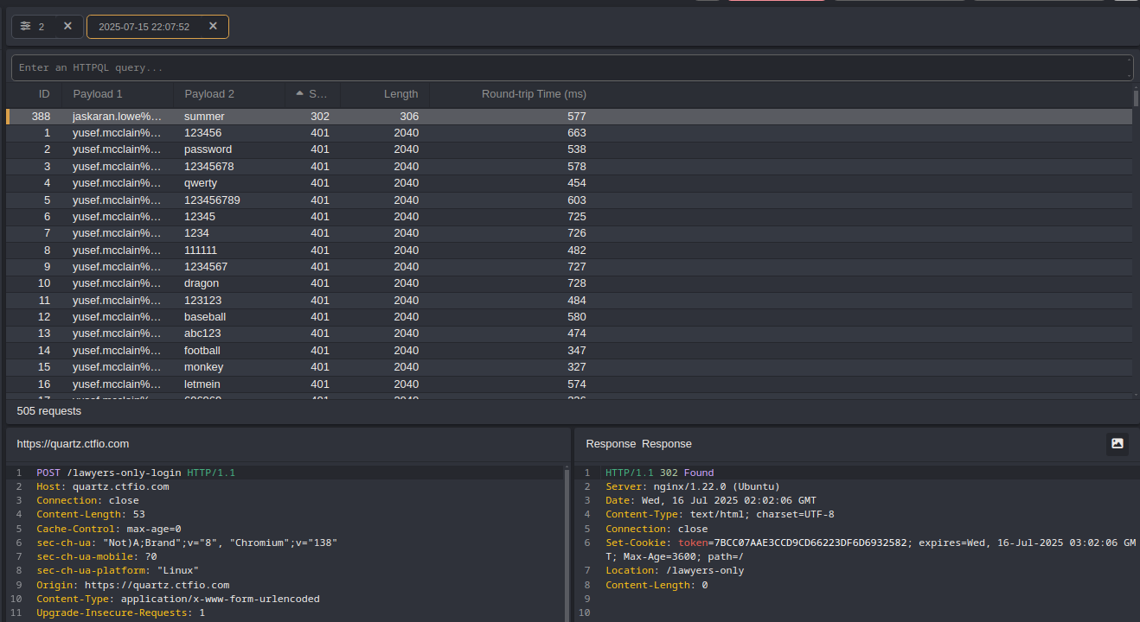Image resolution: width=1140 pixels, height=622 pixels.
Task: Click the sliders icon on tab 2
Action: click(25, 27)
